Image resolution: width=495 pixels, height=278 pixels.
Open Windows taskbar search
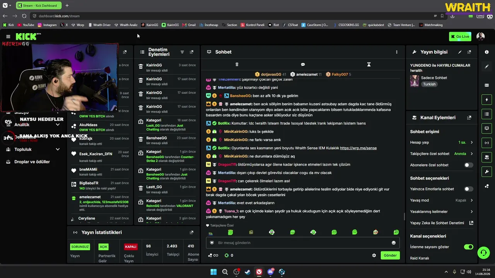point(225,272)
